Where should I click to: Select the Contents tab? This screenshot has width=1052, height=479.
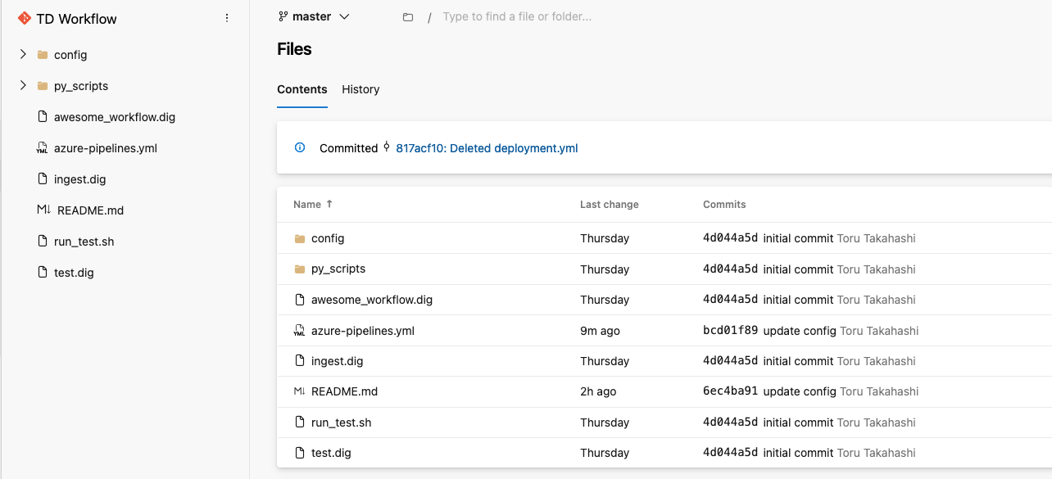[x=302, y=89]
